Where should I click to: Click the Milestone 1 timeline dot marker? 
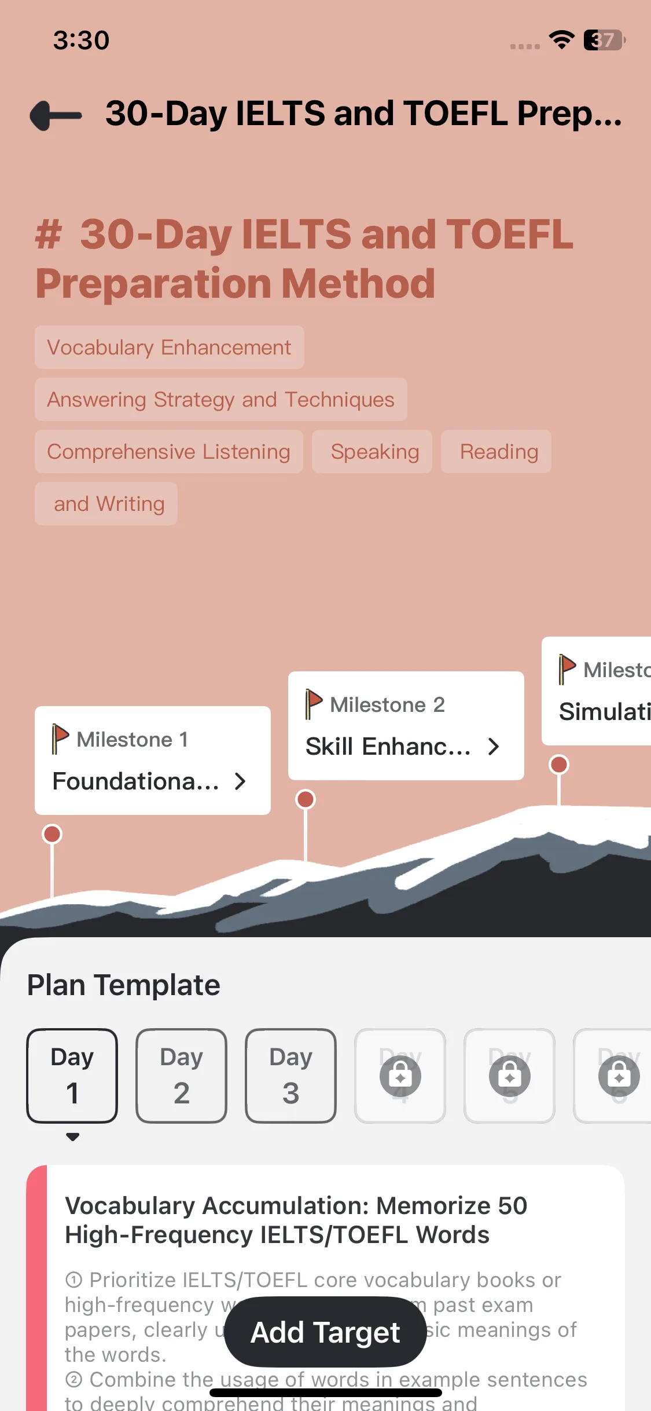click(52, 834)
